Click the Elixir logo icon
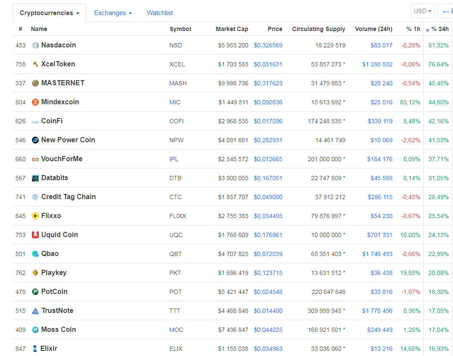The height and width of the screenshot is (356, 453). [x=35, y=349]
